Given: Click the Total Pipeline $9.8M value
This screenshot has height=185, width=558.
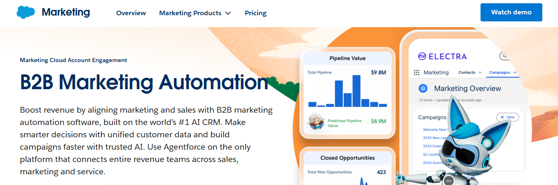Looking at the screenshot, I should coord(378,72).
